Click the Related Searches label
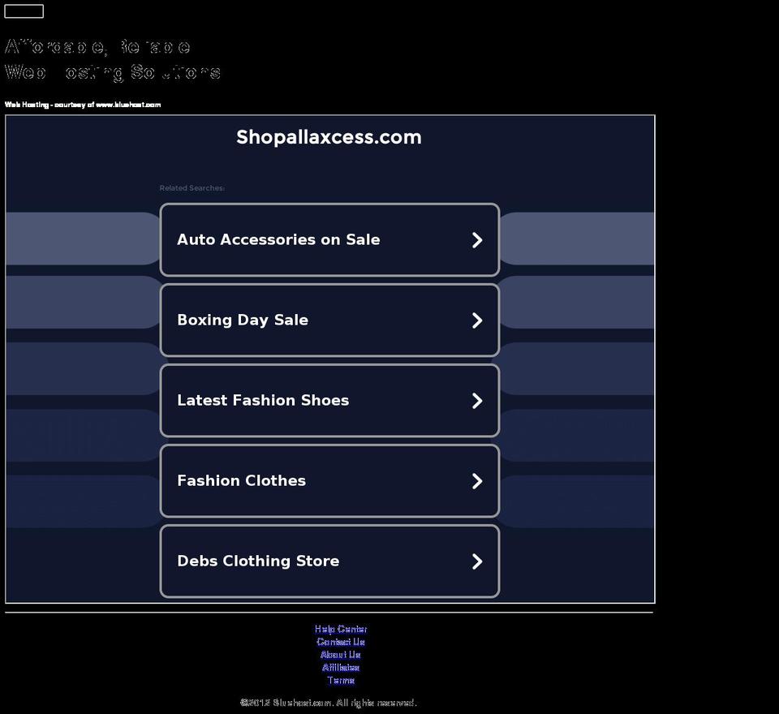Screen dimensions: 779x714 tap(192, 187)
